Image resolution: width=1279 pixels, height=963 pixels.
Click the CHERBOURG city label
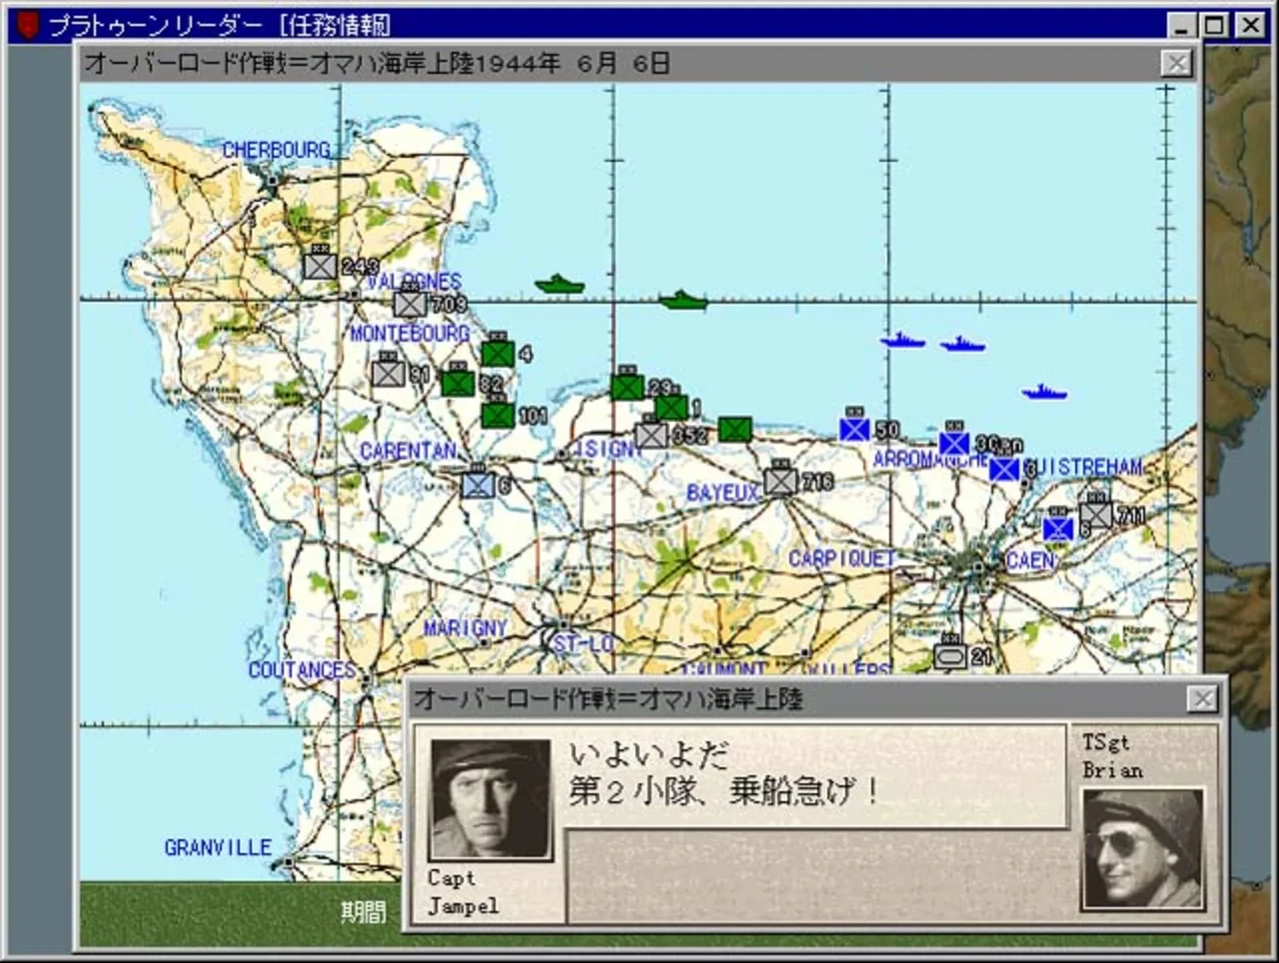(276, 150)
